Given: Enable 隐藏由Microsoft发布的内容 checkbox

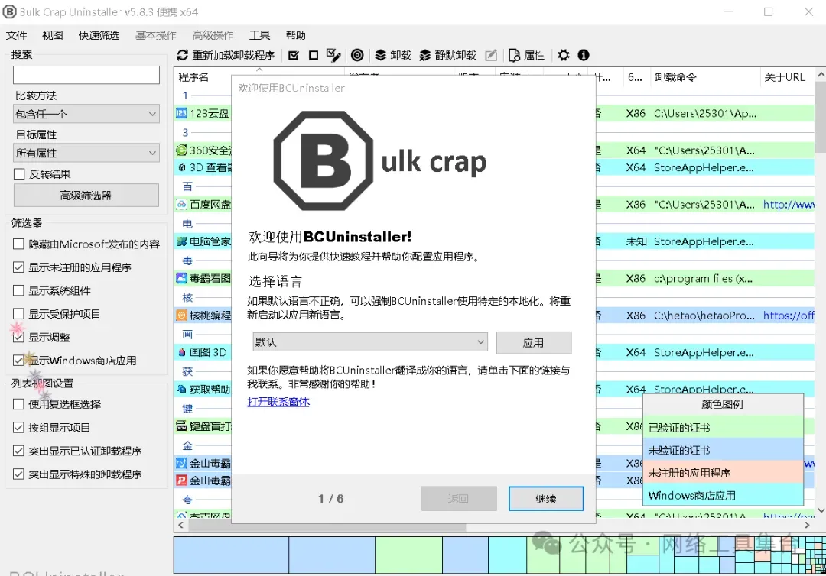Looking at the screenshot, I should [18, 244].
